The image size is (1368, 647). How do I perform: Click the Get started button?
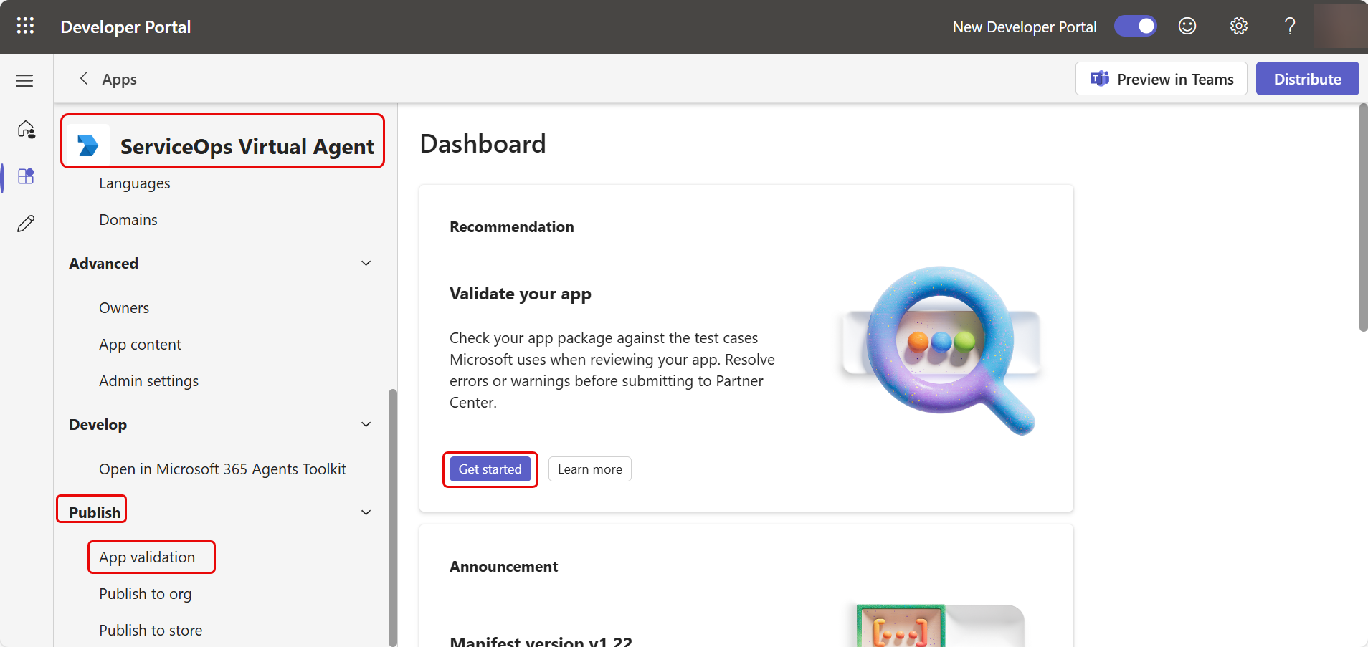click(490, 469)
